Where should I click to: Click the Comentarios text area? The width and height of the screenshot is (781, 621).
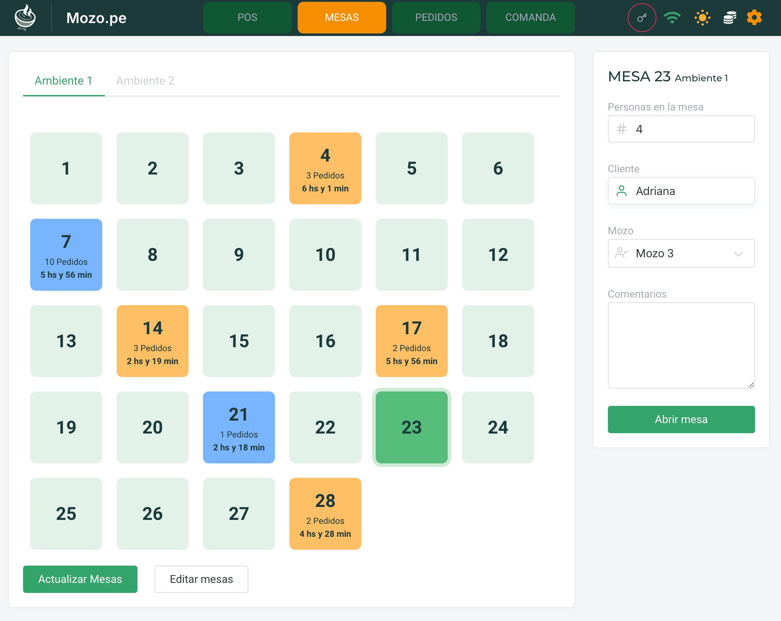point(681,345)
